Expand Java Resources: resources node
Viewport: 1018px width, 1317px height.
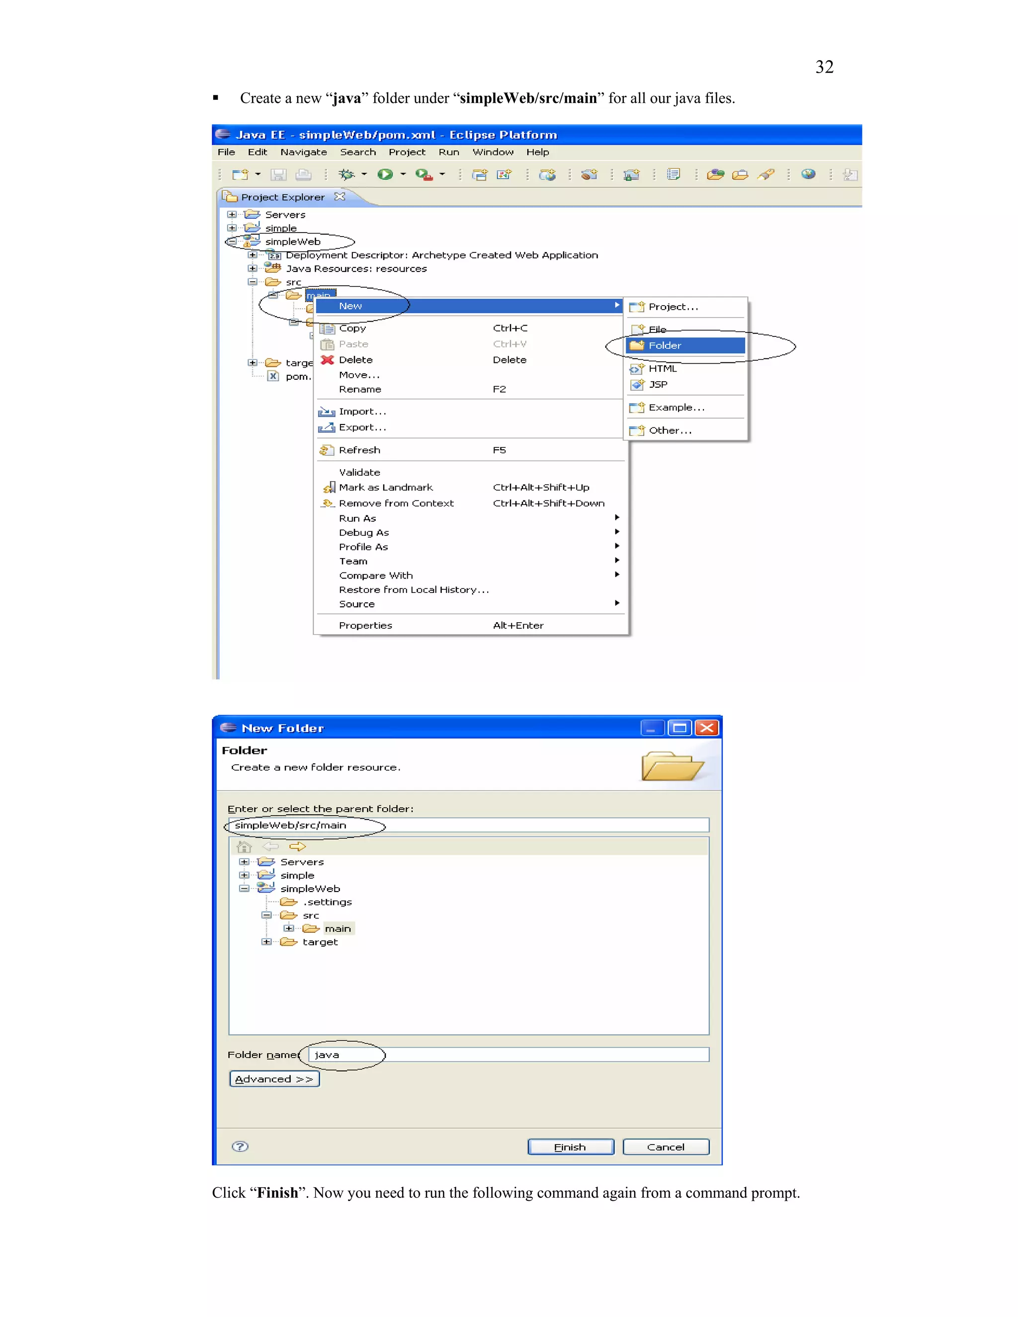(x=252, y=268)
